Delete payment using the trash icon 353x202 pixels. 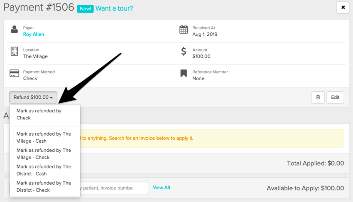318,97
